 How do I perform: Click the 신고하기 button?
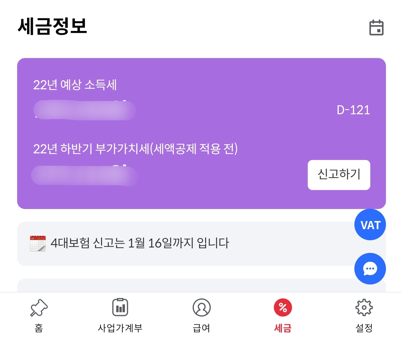[x=339, y=175]
